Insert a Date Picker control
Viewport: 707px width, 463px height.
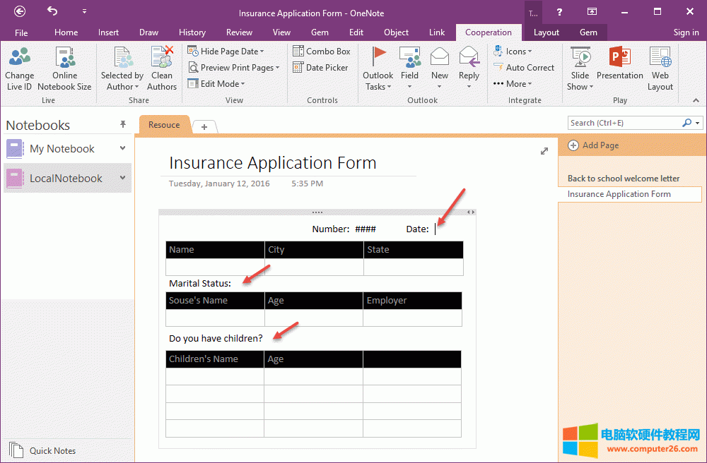(320, 67)
